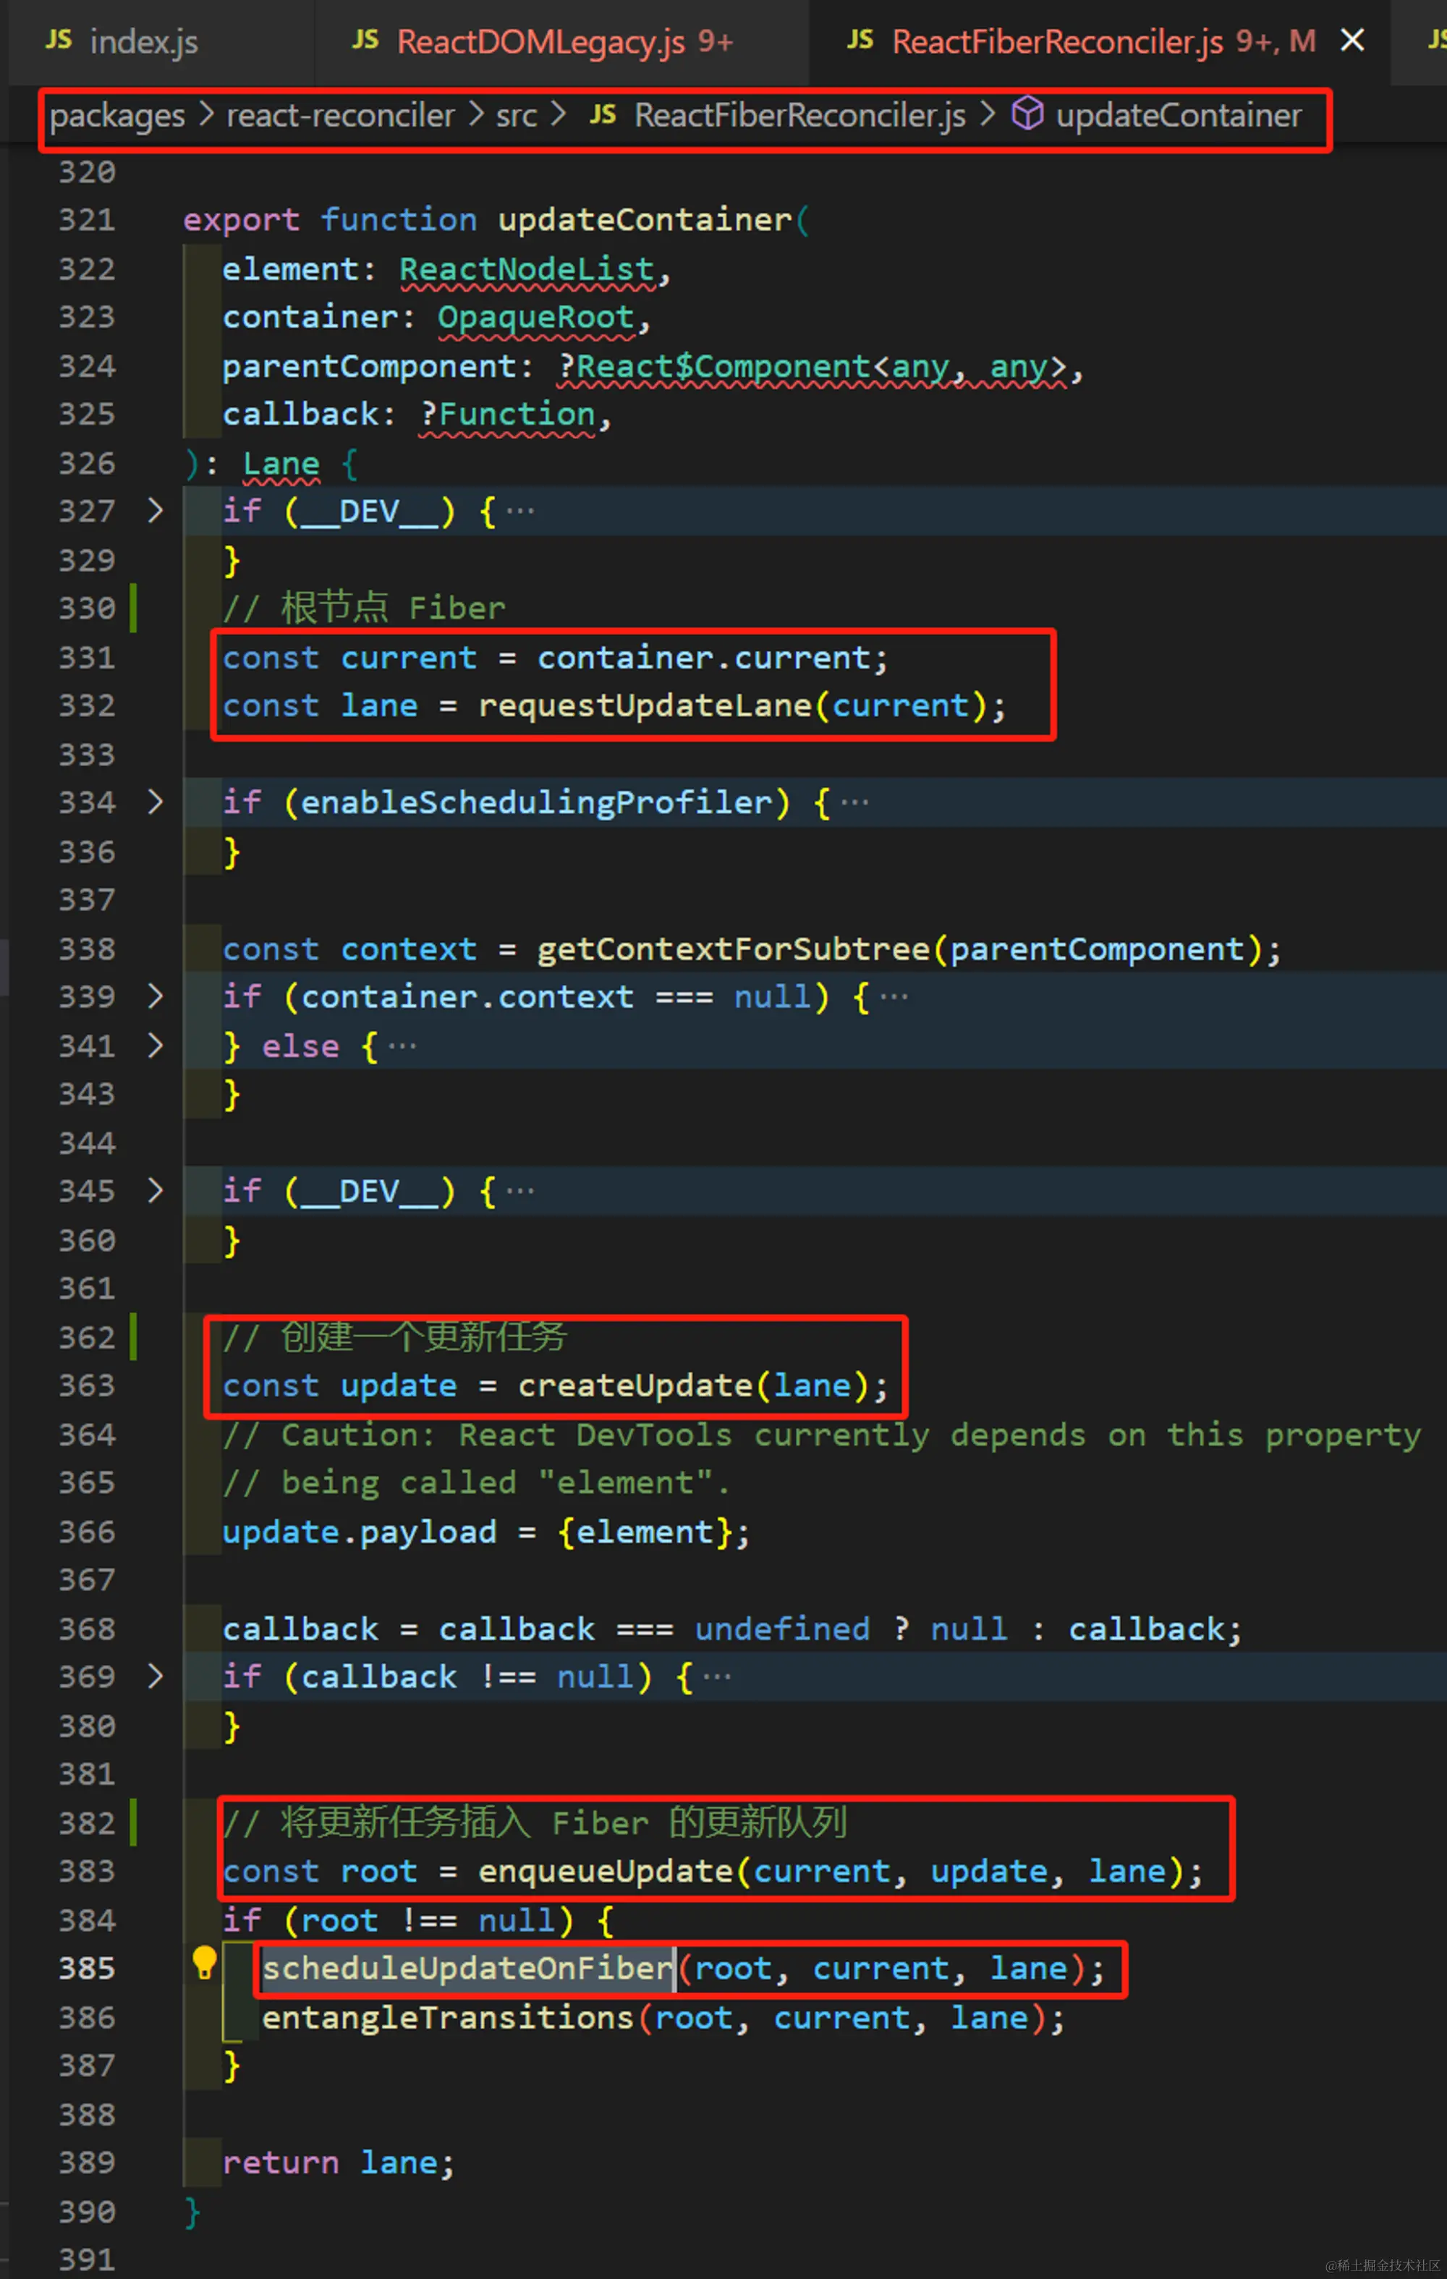The image size is (1447, 2279).
Task: Expand the folded __DEV__ block at line 327
Action: [x=156, y=511]
